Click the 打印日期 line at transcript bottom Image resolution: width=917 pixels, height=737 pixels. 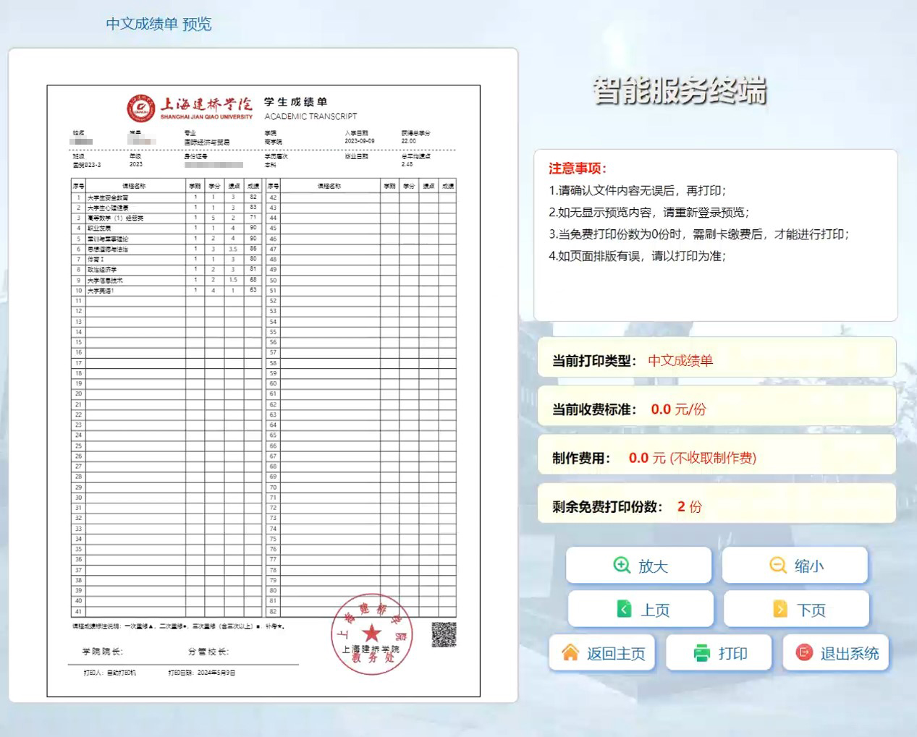point(202,673)
